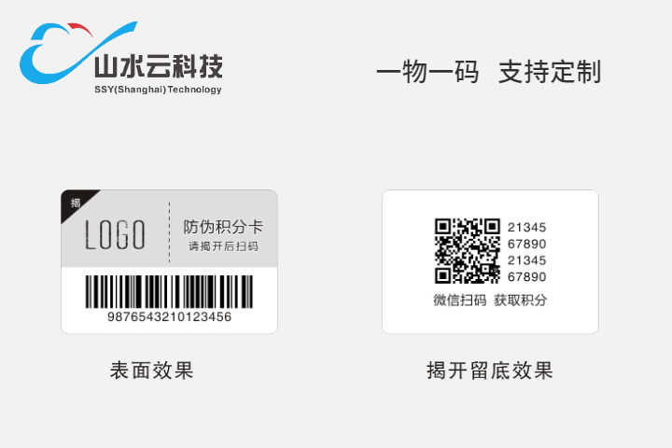
Task: Click the first 21345 code line
Action: click(526, 227)
